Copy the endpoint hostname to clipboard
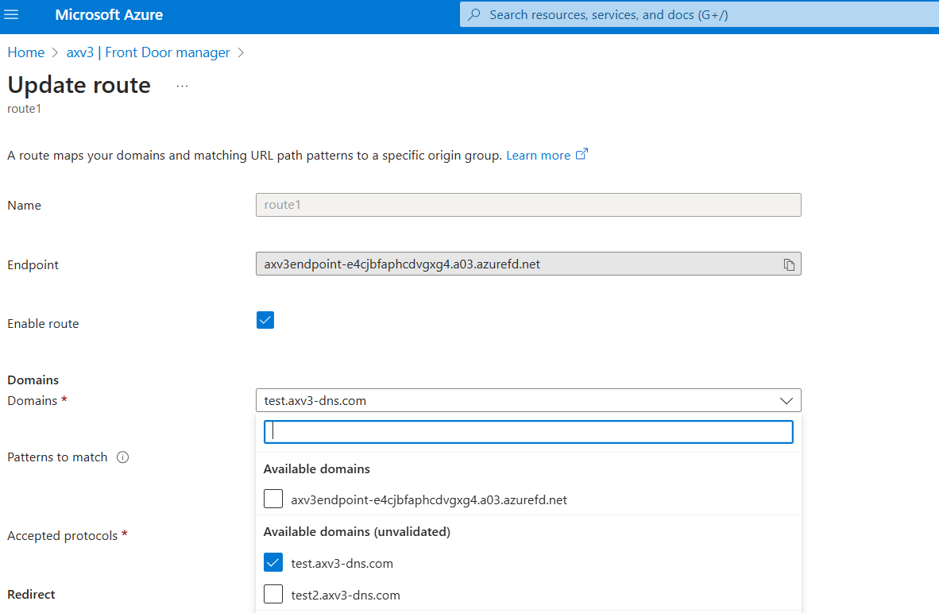 pos(789,264)
